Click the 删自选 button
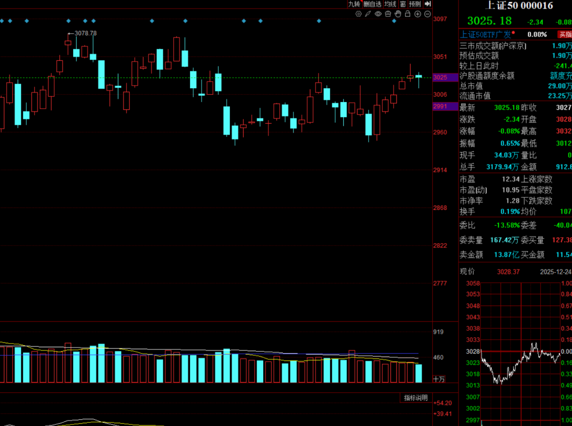Viewport: 572px width, 426px height. coord(372,4)
